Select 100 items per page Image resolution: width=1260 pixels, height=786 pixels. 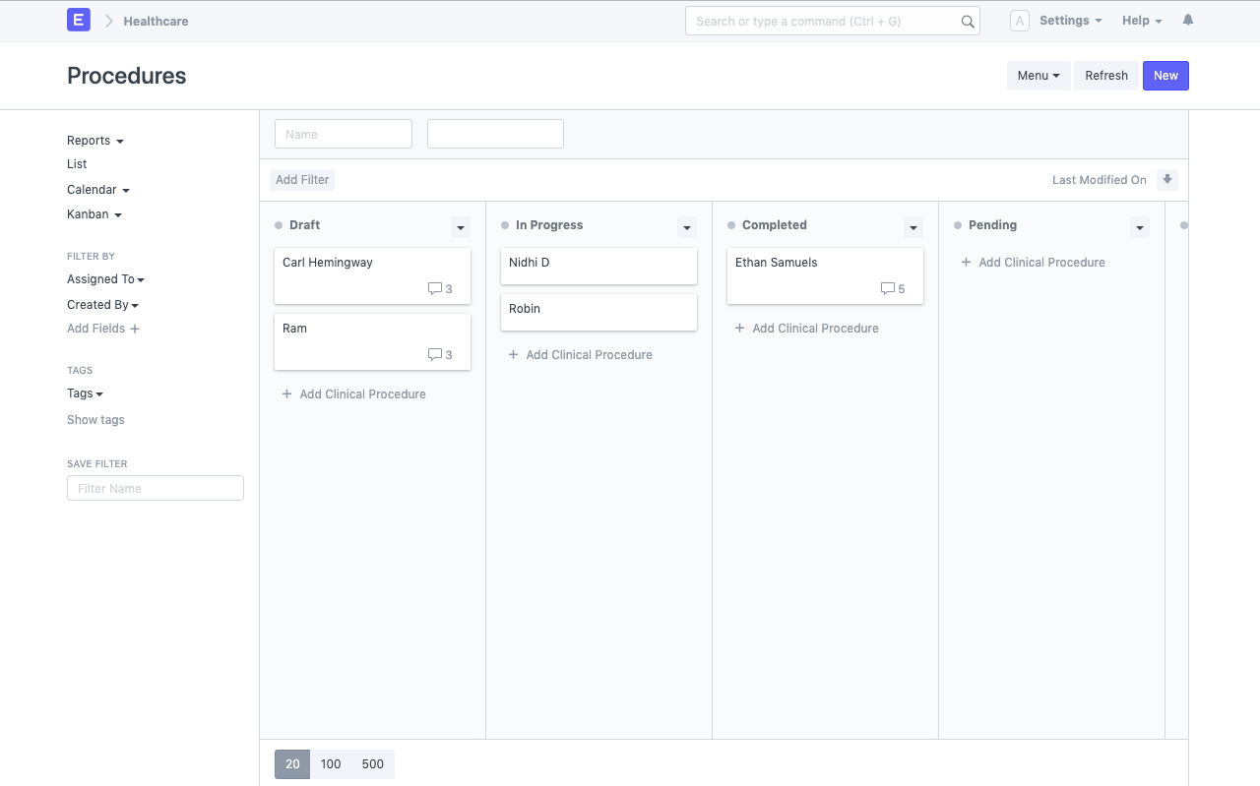click(x=331, y=764)
